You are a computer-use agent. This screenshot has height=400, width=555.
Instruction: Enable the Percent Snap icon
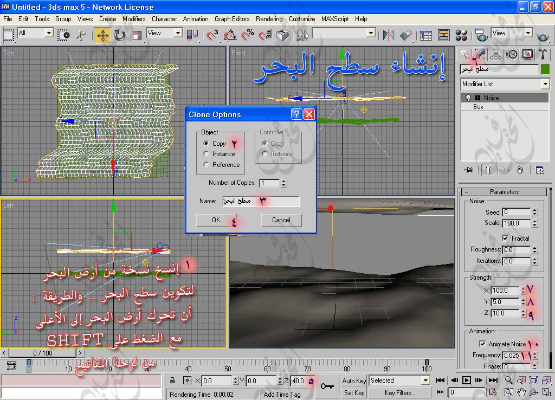[248, 35]
